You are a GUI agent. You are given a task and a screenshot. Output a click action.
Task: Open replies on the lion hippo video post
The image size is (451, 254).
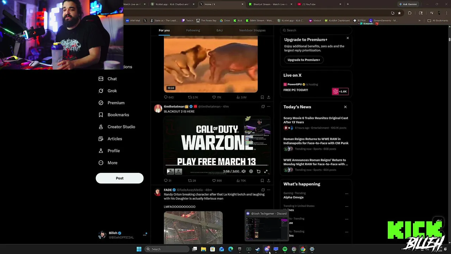click(168, 97)
